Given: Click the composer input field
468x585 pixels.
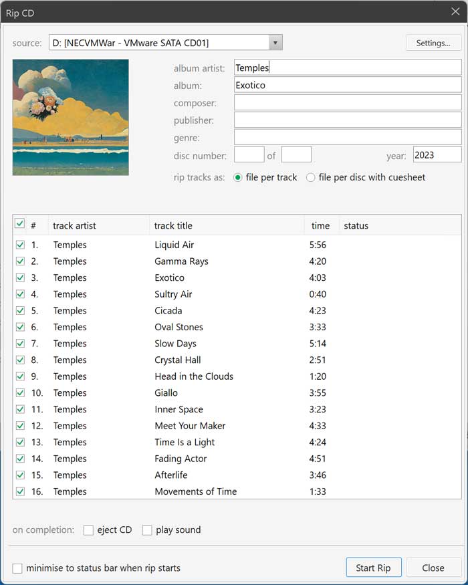Looking at the screenshot, I should pyautogui.click(x=346, y=102).
